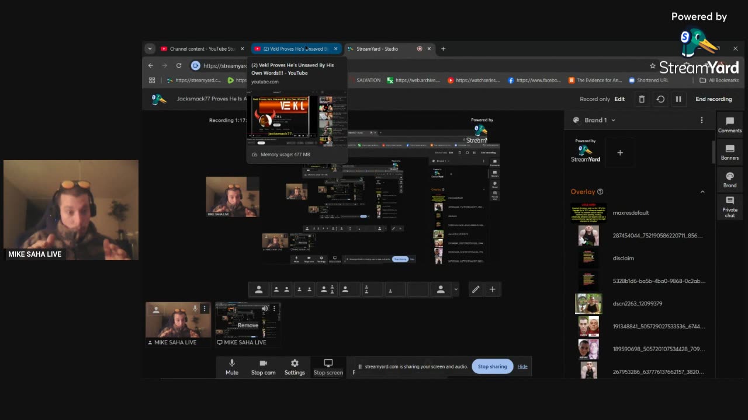Add a logo with the plus tile

click(x=620, y=153)
